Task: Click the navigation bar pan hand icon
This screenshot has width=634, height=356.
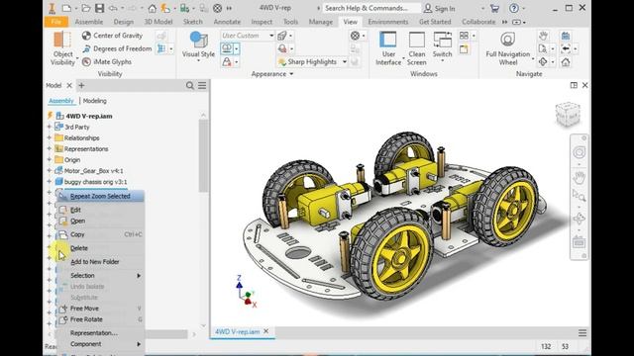Action: 579,177
